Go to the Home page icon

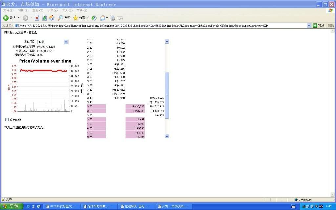click(52, 18)
